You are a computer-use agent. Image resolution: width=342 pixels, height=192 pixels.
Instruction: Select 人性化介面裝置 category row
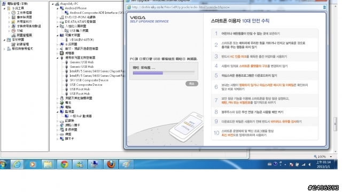click(75, 26)
